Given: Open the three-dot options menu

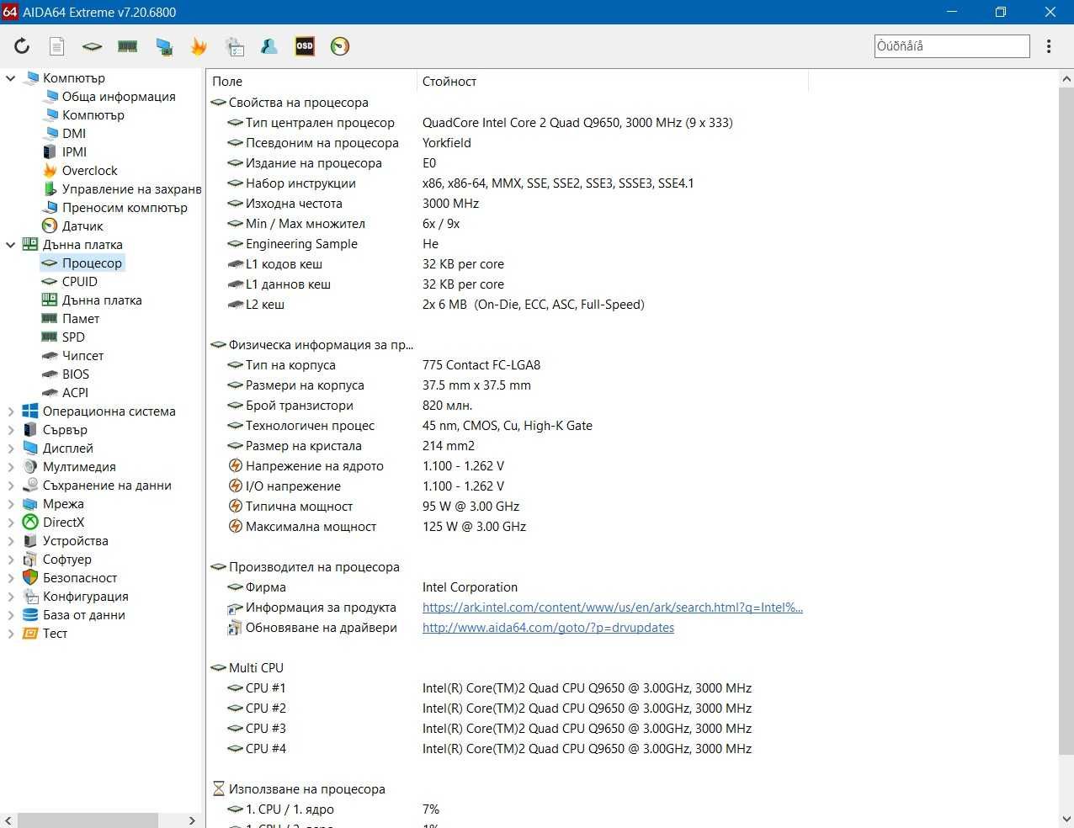Looking at the screenshot, I should [x=1049, y=46].
